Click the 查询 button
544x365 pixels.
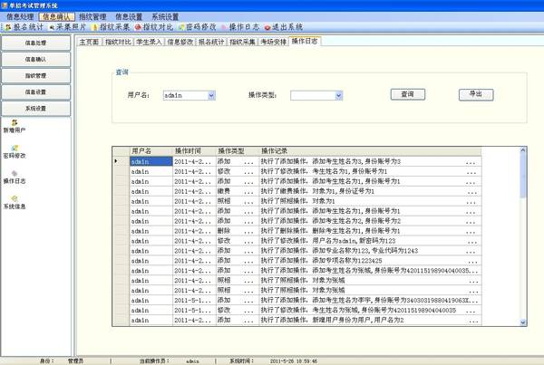(x=407, y=94)
